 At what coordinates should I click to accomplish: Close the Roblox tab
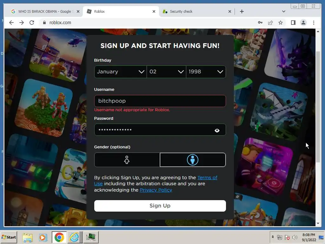click(154, 11)
